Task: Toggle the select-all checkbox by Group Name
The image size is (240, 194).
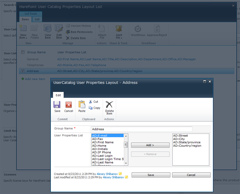Action: click(23, 52)
